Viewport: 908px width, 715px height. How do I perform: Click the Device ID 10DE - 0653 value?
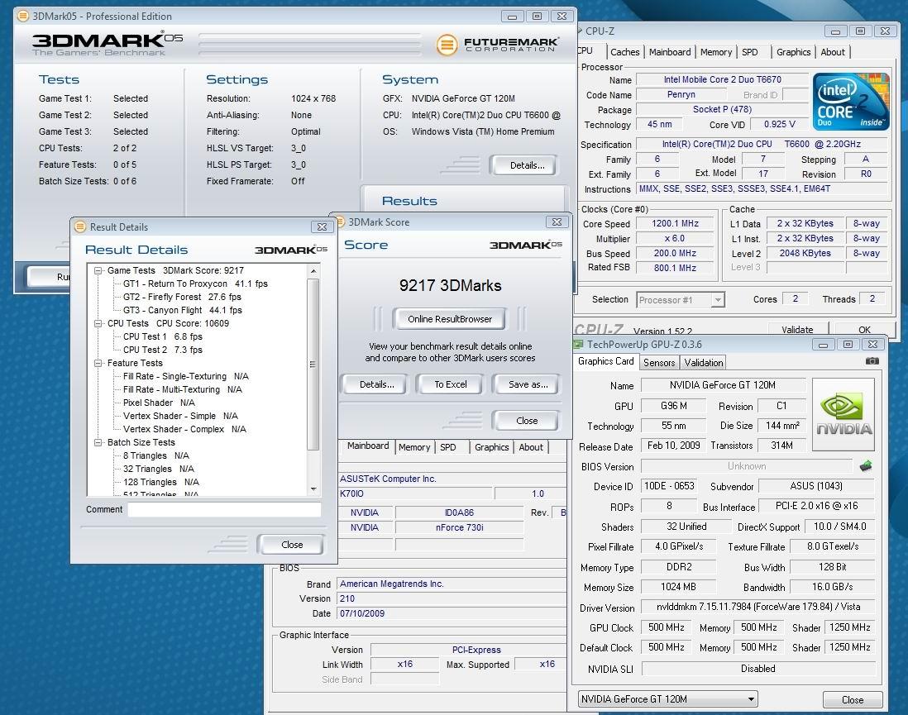669,486
